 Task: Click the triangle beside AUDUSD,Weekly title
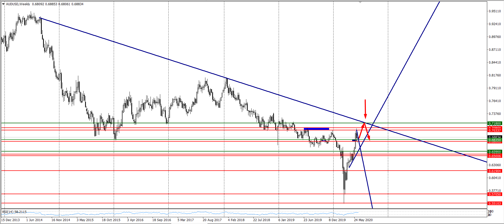3,4
